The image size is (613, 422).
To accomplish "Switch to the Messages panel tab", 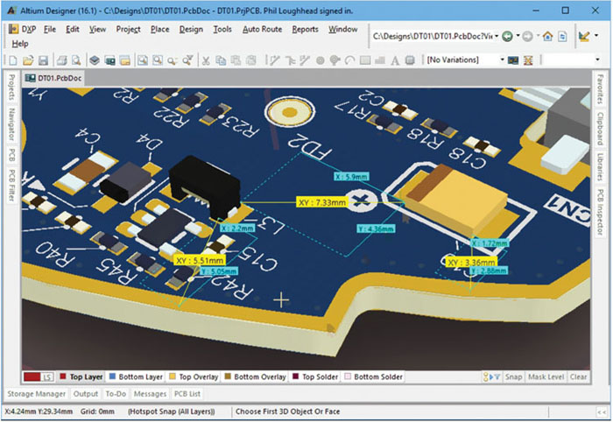I will [x=148, y=394].
